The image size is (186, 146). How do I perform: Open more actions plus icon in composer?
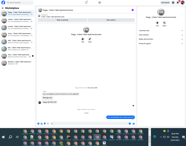click(38, 124)
